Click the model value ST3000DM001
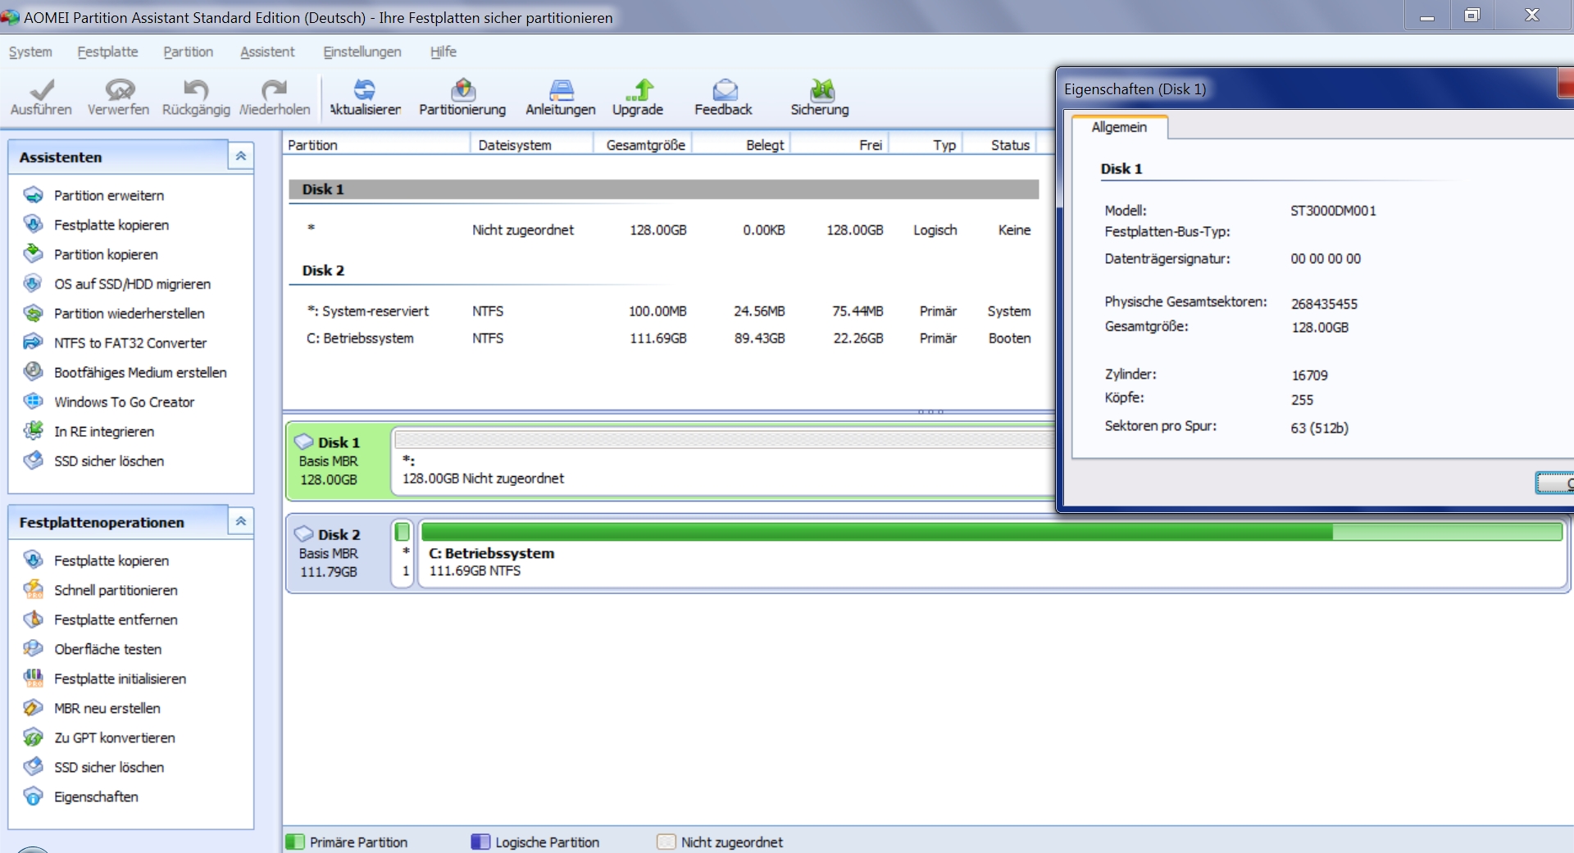1574x853 pixels. 1333,211
